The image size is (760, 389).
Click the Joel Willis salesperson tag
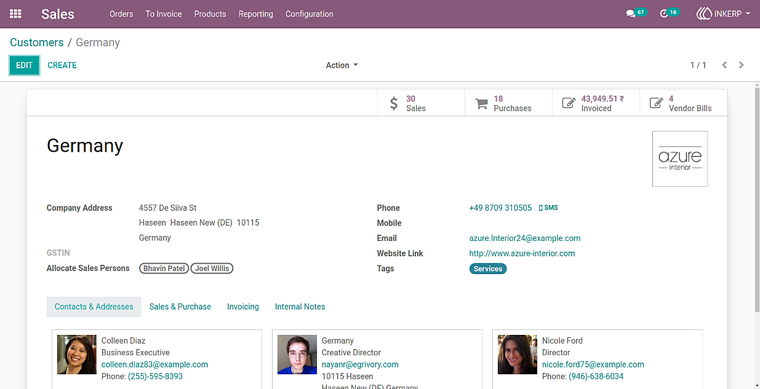pos(212,269)
